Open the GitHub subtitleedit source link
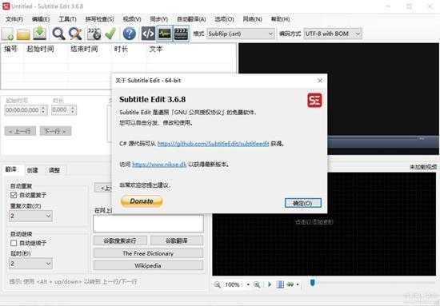The height and width of the screenshot is (306, 440). 214,144
